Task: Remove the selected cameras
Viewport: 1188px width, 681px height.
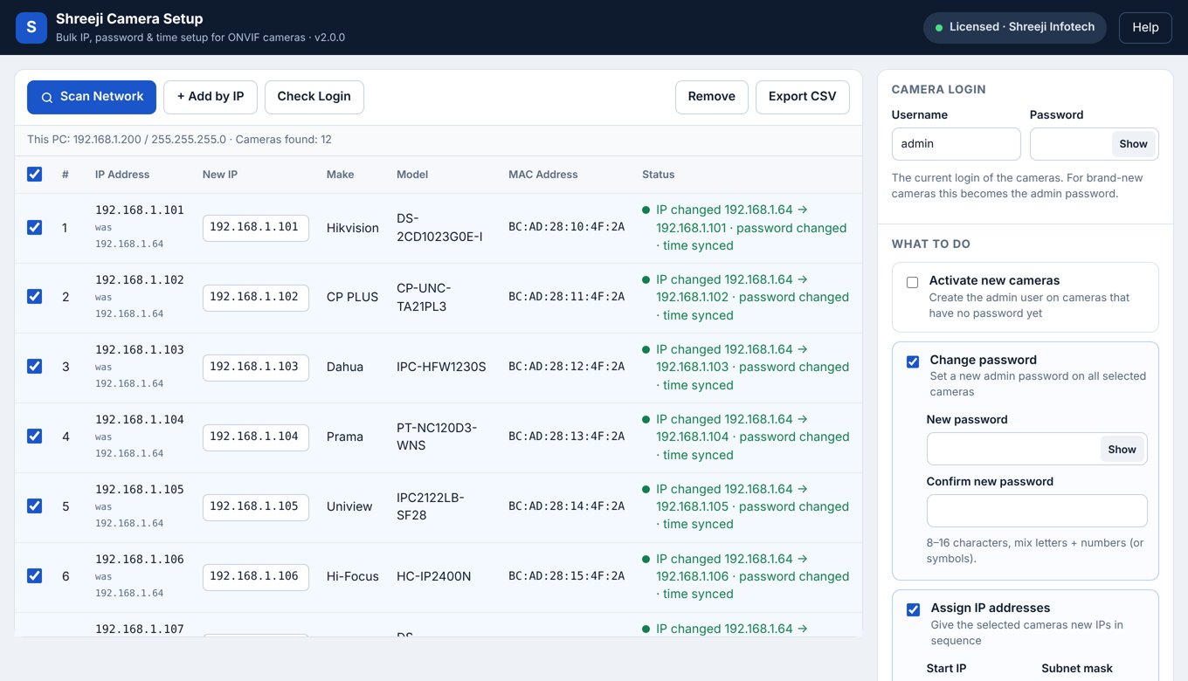Action: pyautogui.click(x=712, y=97)
